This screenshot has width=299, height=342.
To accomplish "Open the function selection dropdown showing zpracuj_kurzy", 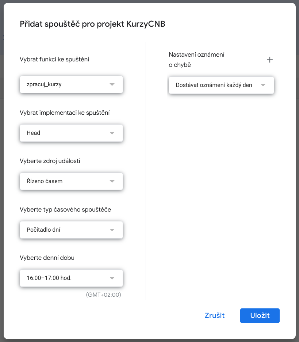I will (66, 84).
